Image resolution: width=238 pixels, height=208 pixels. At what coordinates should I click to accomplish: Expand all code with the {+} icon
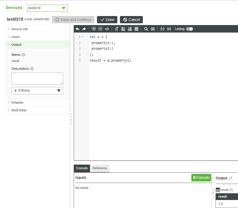click(x=169, y=29)
